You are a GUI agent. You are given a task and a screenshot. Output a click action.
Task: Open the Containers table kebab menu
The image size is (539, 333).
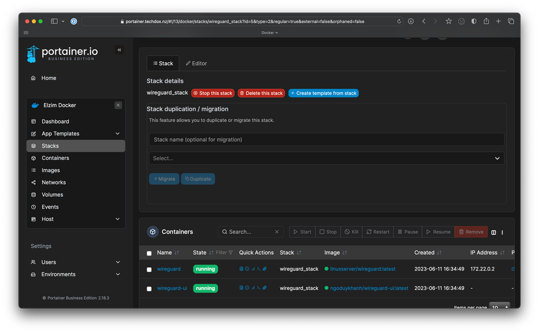pos(502,232)
